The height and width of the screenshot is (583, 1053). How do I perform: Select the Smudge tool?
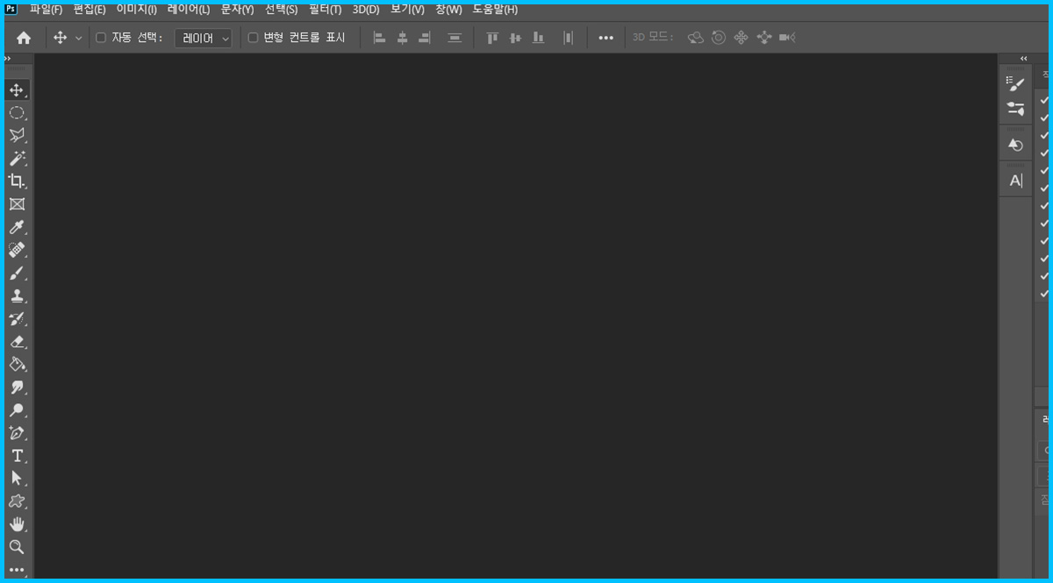point(17,387)
